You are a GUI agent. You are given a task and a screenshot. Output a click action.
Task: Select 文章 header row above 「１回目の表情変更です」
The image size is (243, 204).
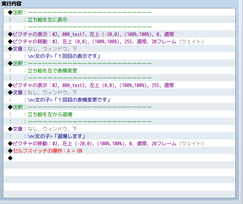click(119, 93)
